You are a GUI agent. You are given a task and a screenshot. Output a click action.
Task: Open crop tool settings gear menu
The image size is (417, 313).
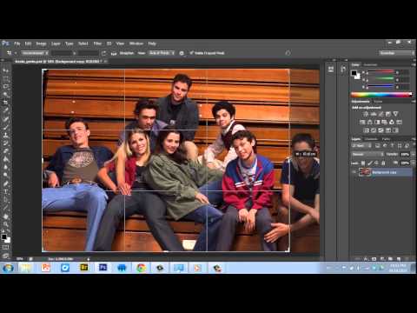182,53
